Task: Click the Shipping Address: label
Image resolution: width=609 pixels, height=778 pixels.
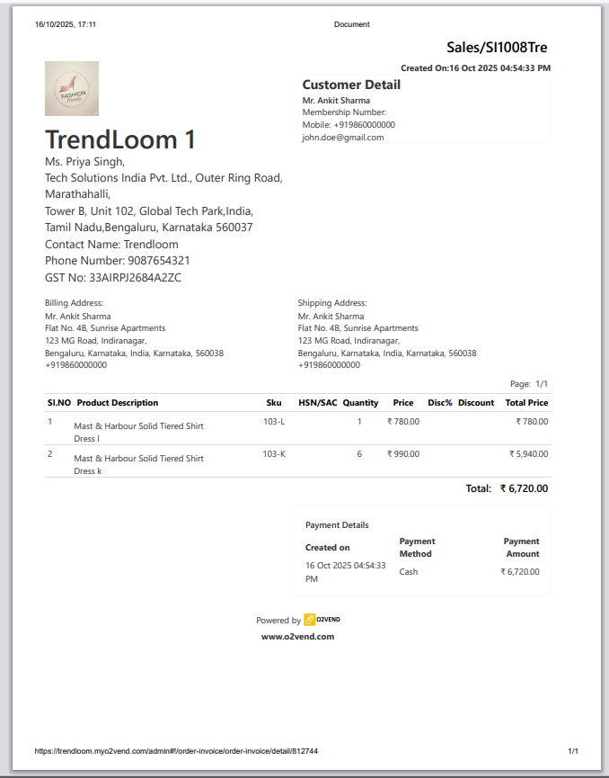Action: coord(332,303)
